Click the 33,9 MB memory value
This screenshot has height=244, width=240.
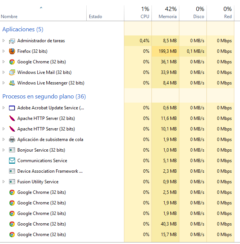pos(169,72)
